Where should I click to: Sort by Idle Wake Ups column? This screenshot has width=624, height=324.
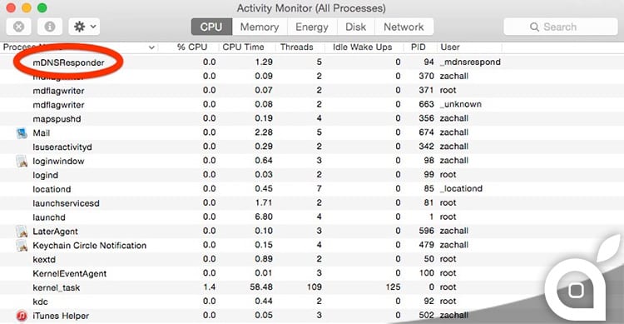(x=362, y=47)
